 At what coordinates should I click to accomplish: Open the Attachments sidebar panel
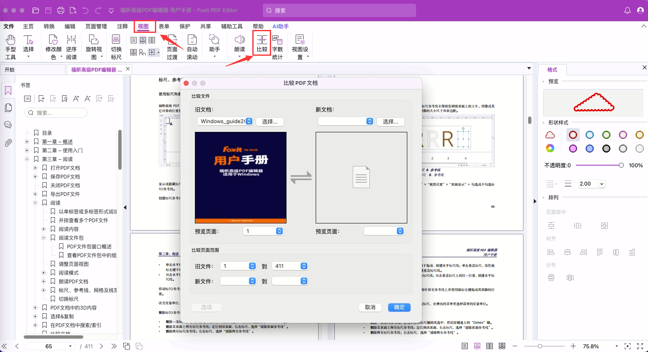[8, 143]
